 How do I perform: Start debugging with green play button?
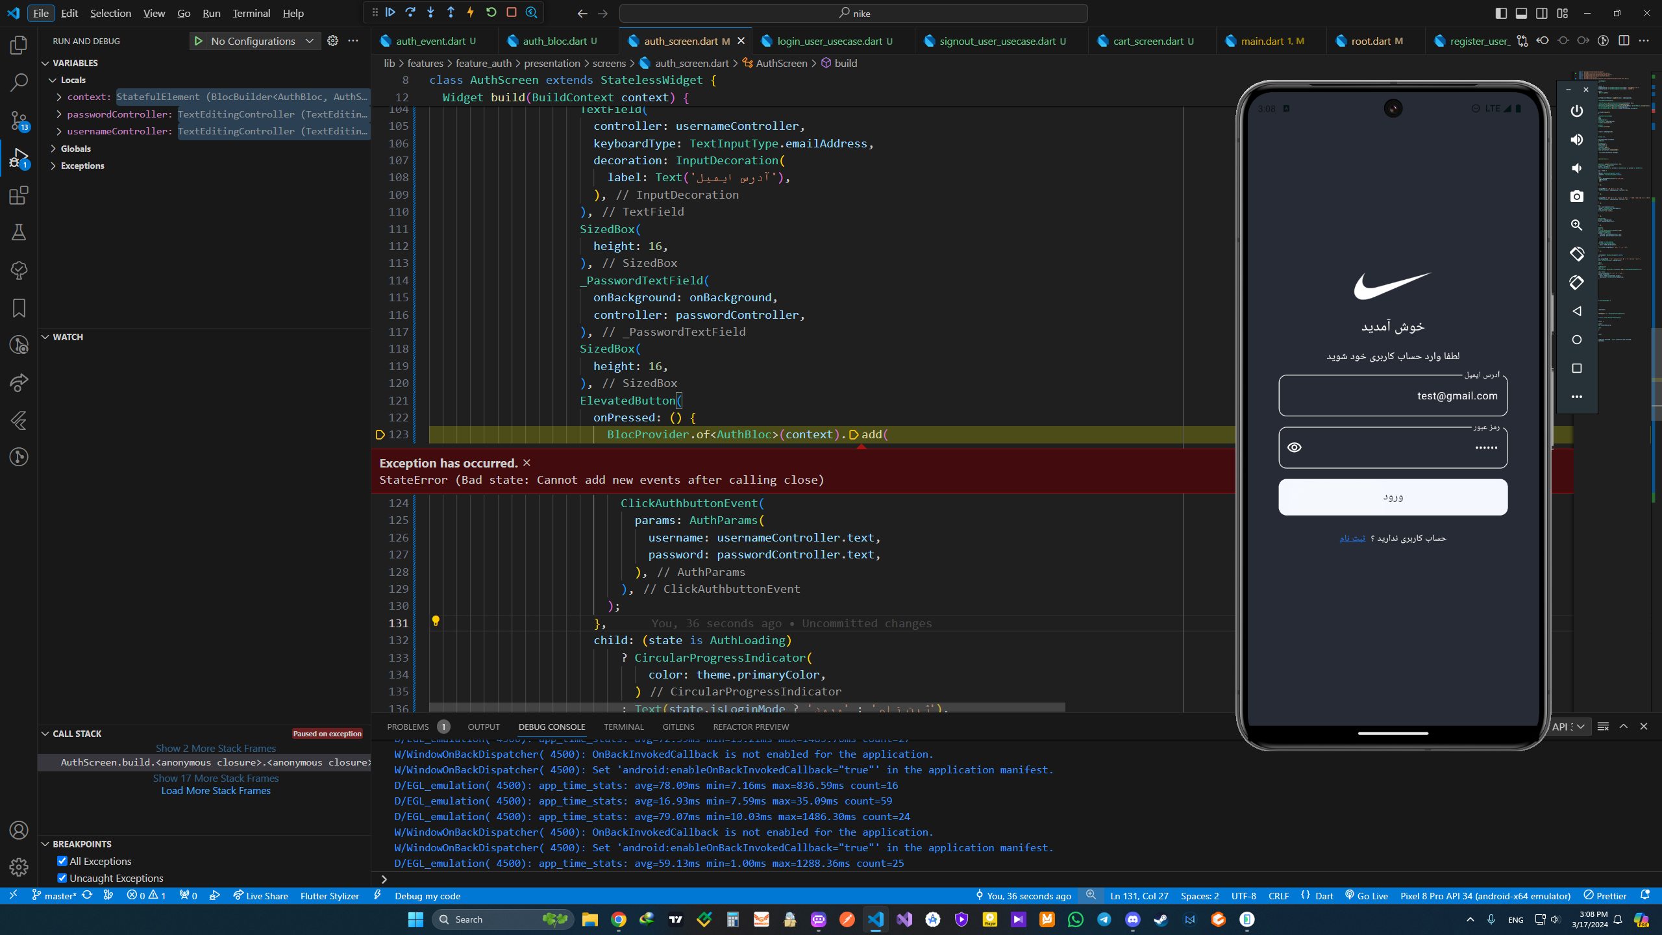click(x=198, y=41)
